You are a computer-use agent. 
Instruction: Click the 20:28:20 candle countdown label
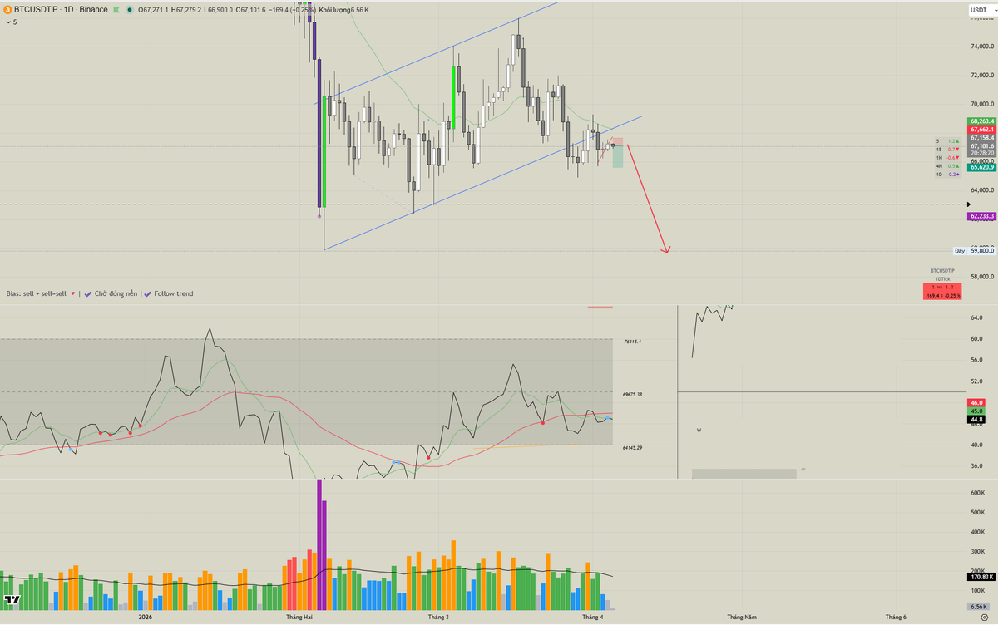click(981, 153)
